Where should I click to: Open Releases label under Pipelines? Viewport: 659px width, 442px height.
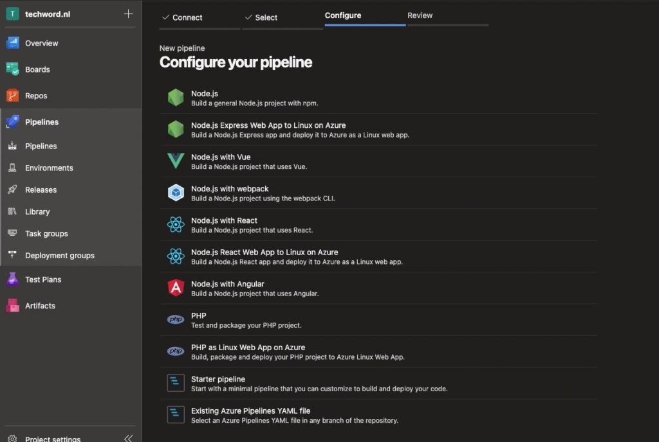tap(41, 190)
